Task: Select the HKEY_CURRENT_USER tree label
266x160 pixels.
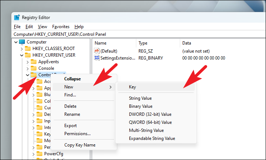Action: coord(54,55)
